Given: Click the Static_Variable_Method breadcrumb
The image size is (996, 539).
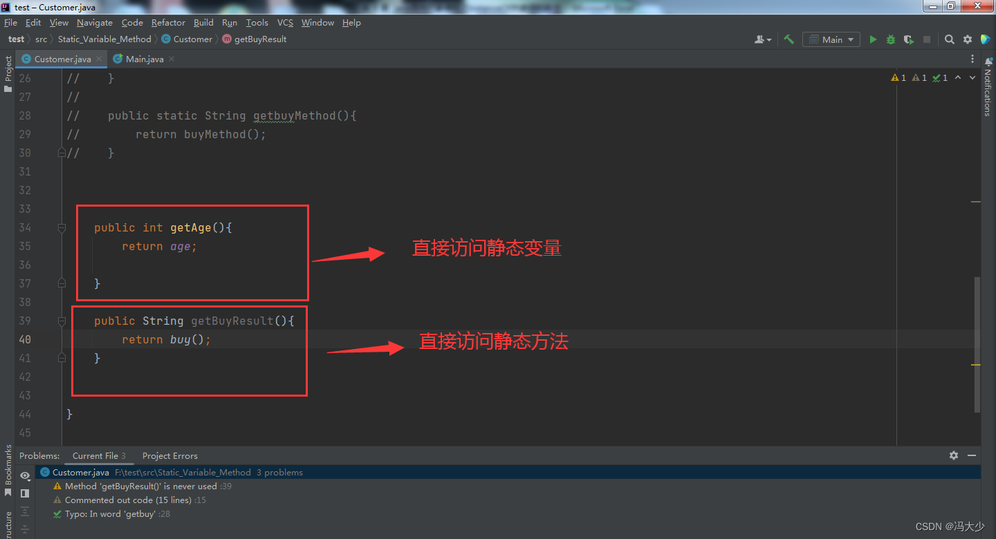Looking at the screenshot, I should (104, 39).
